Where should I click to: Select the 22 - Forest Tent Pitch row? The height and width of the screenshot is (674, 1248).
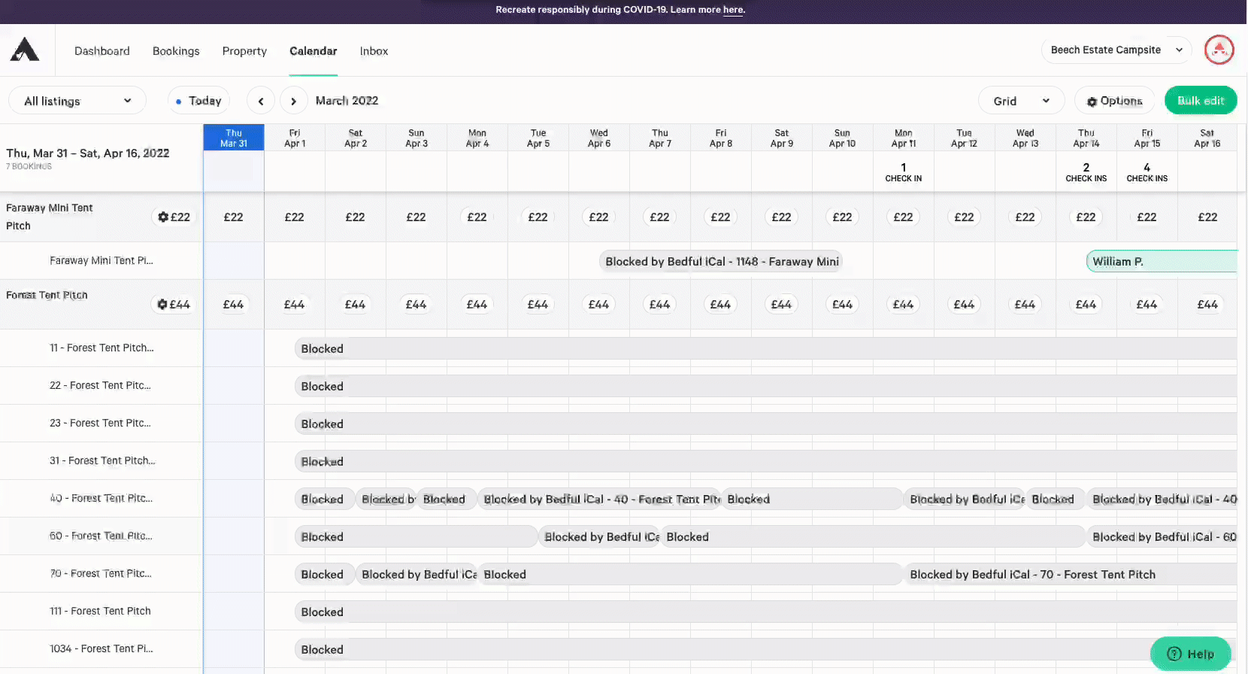coord(100,385)
